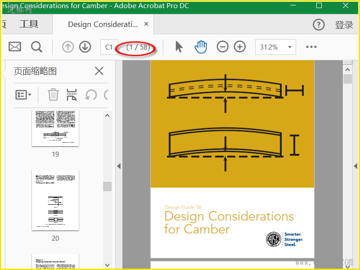Select page 20 thumbnail
The image size is (360, 270).
(55, 200)
